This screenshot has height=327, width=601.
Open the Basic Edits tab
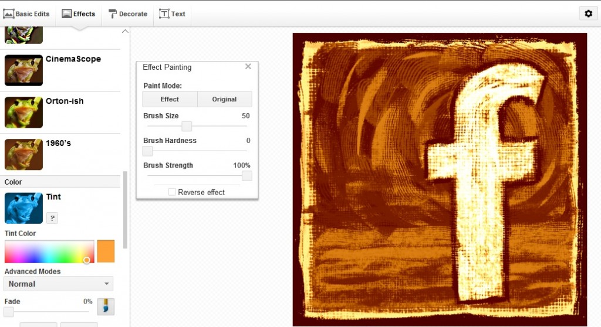point(26,14)
